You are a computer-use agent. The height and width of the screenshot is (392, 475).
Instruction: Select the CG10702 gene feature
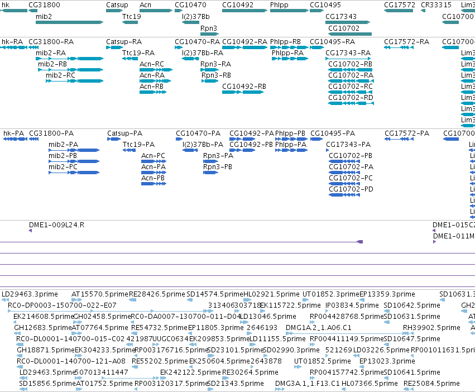coord(350,34)
